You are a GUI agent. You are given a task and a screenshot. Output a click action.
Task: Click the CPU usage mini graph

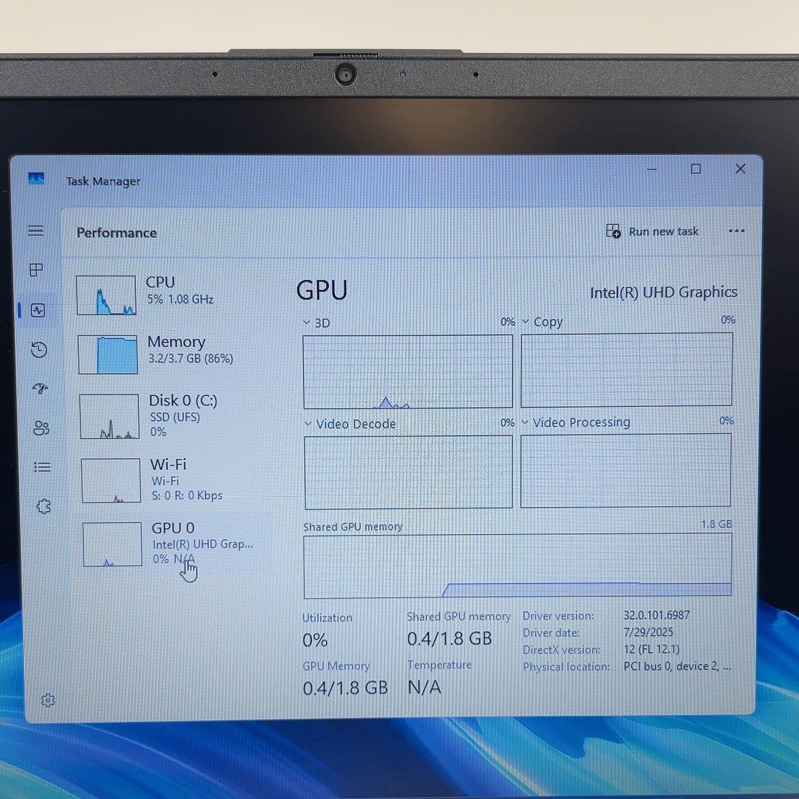pyautogui.click(x=106, y=295)
